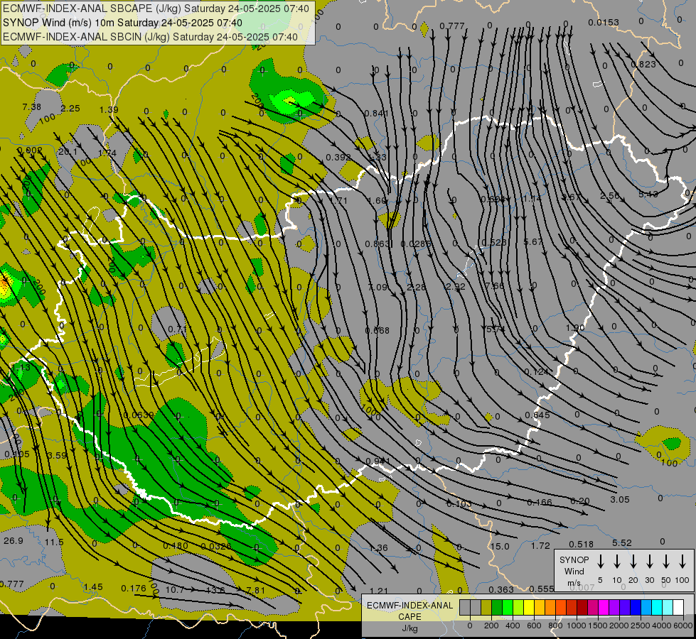Viewport: 696px width, 639px height.
Task: Click the map value 7.38
Action: pos(31,107)
